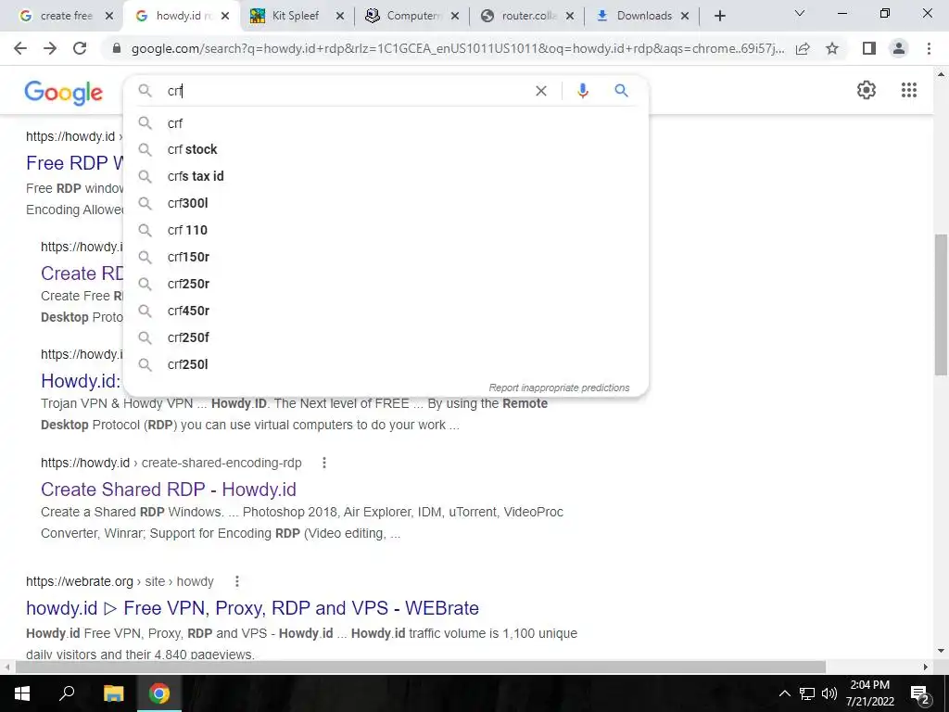Open File Explorer from the taskbar
The width and height of the screenshot is (949, 712).
[x=113, y=693]
